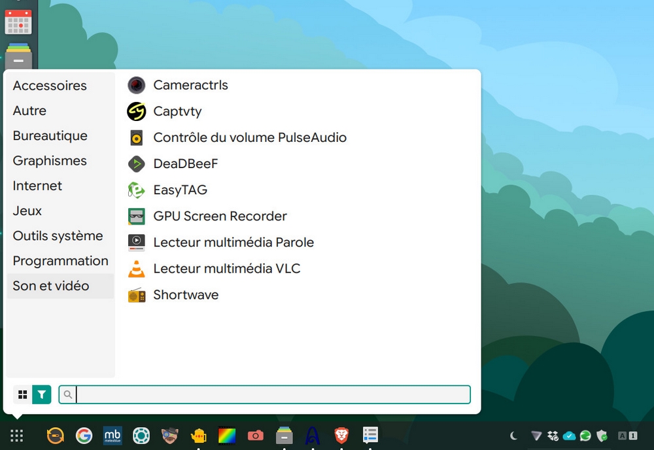
Task: Open Brave browser from the taskbar
Action: coord(341,436)
